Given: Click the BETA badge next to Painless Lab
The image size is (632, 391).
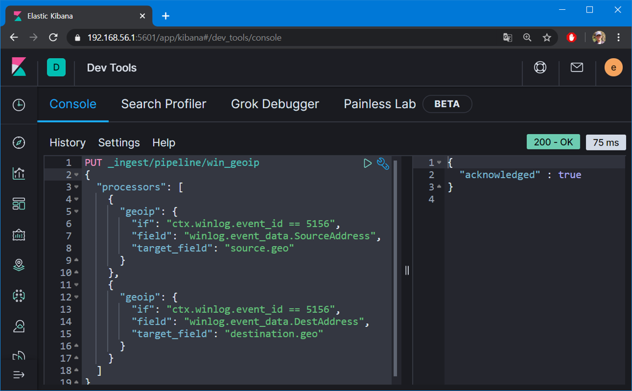Looking at the screenshot, I should 447,104.
